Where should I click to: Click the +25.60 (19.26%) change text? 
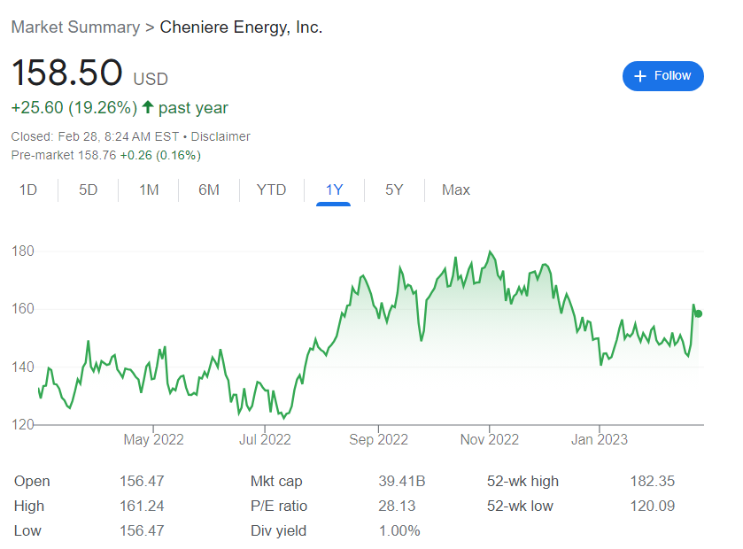[74, 107]
